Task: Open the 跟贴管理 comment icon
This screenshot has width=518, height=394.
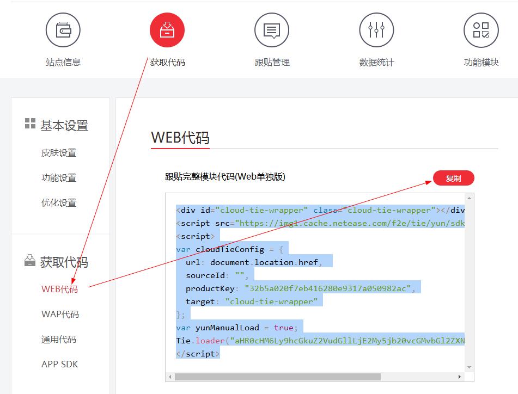Action: [272, 30]
